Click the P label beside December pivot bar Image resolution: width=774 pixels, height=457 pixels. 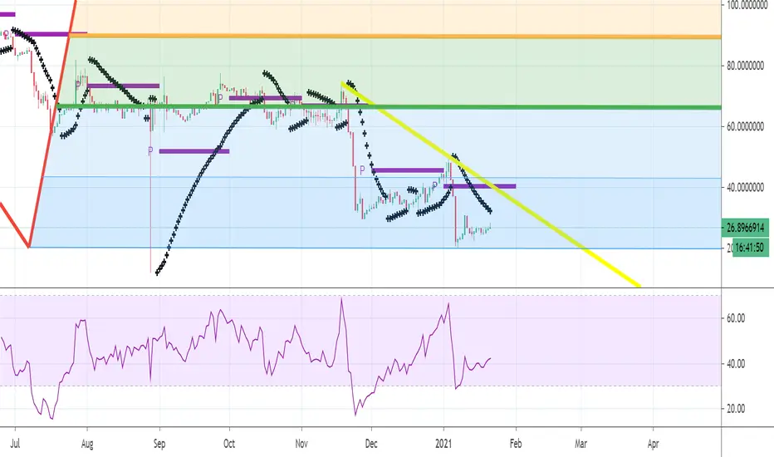coord(362,170)
